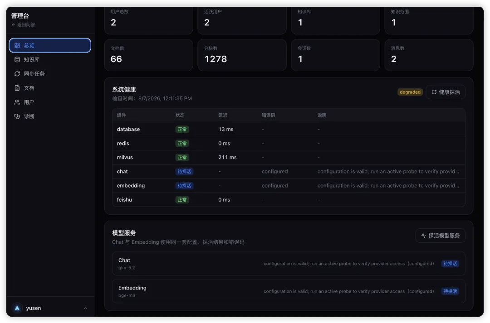490x323 pixels.
Task: Click the 说明 column header
Action: point(322,115)
